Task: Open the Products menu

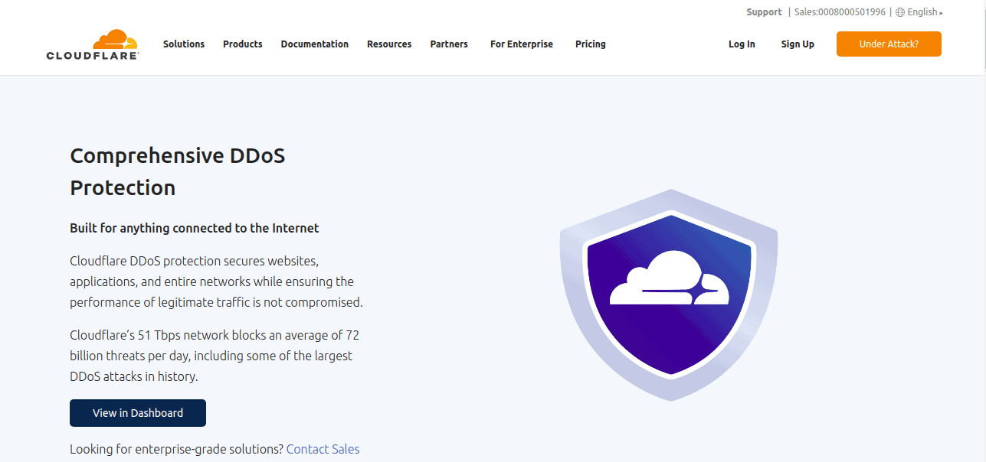Action: [243, 44]
